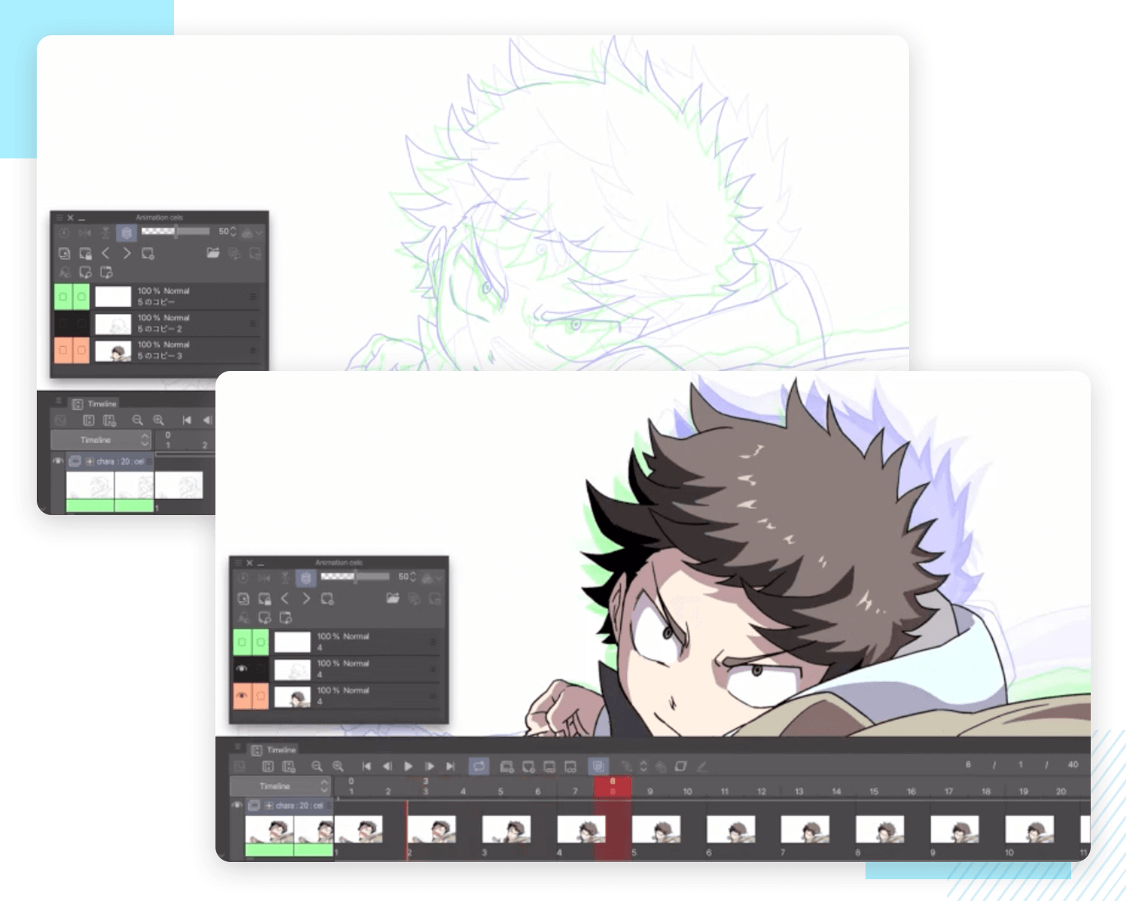
Task: Toggle orange checkbox beside eye in front panel
Action: click(260, 696)
